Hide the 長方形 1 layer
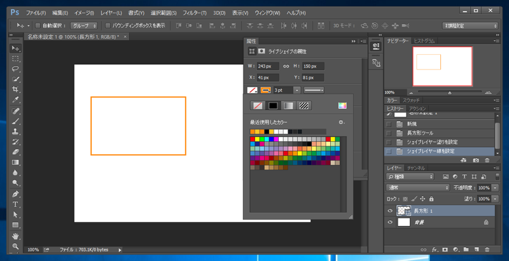509x261 pixels. point(390,211)
